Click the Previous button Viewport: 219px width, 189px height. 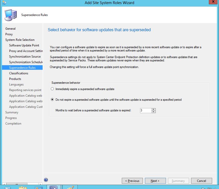[132, 181]
